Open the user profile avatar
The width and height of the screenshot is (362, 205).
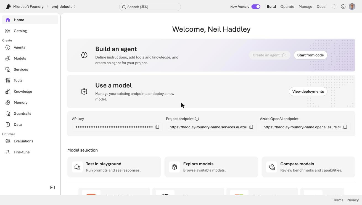point(352,7)
